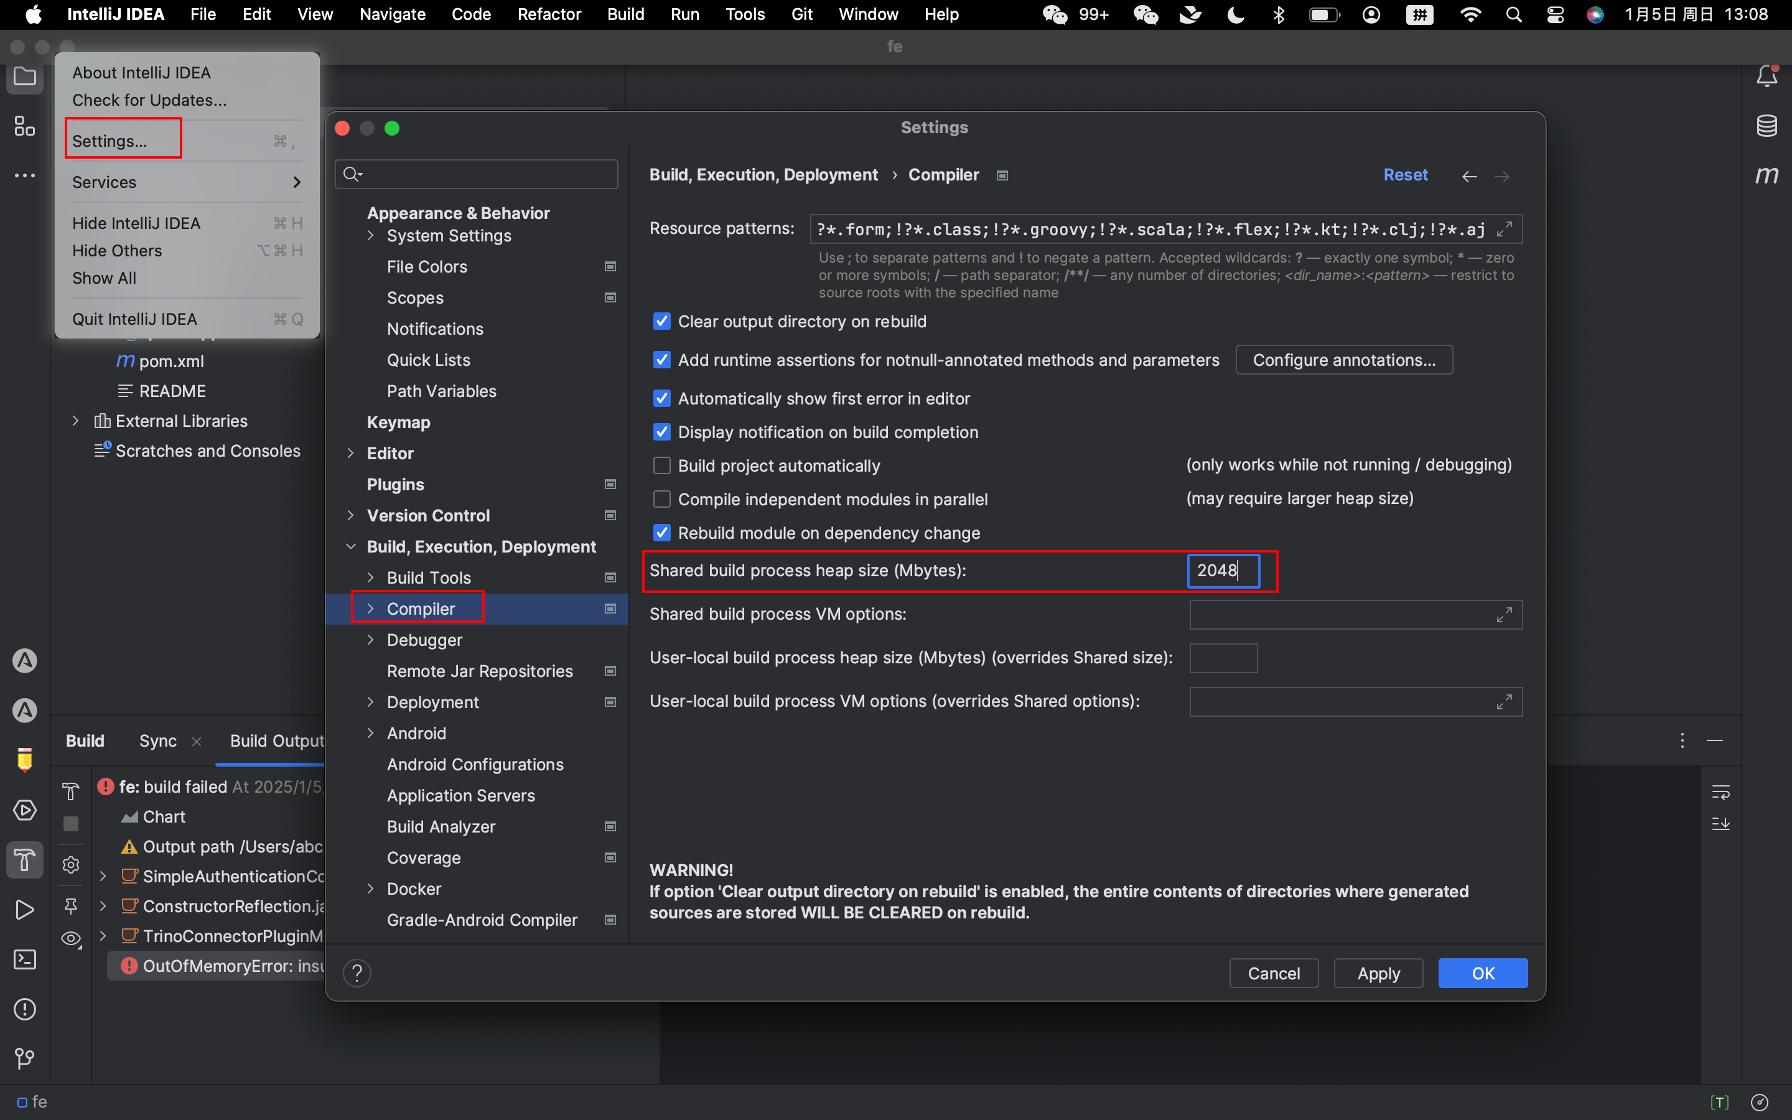Screen dimensions: 1792x1120
Task: Click the settings help question mark icon
Action: pos(357,973)
